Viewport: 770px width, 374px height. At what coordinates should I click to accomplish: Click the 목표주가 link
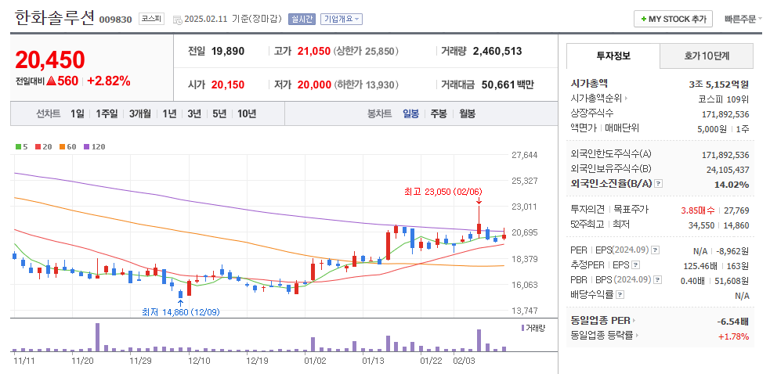click(x=631, y=210)
